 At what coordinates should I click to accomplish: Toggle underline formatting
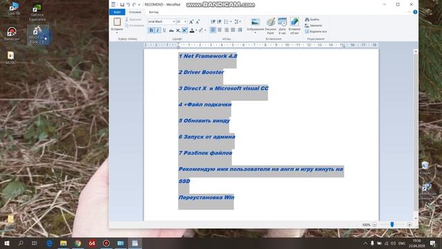coord(164,30)
